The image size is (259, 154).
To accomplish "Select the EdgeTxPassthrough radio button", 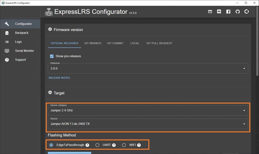I will 51,145.
